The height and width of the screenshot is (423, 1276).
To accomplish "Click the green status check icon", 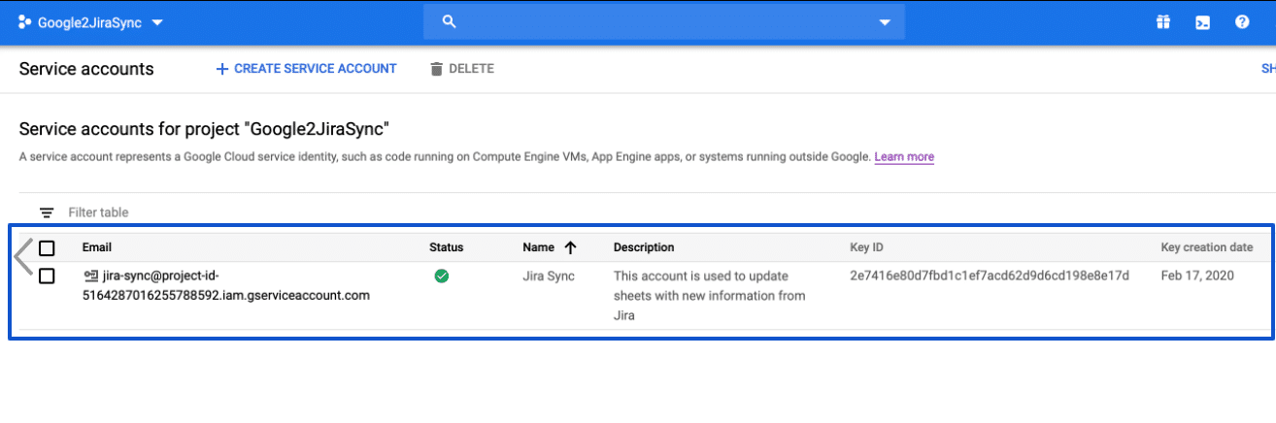I will (x=441, y=277).
